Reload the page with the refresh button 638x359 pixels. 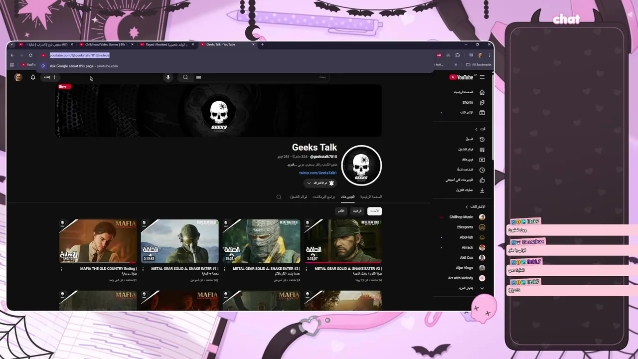click(x=30, y=55)
